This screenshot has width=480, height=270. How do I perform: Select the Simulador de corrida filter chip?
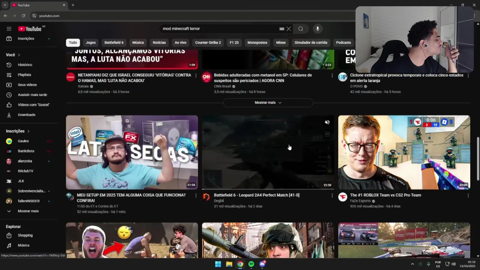tap(311, 42)
